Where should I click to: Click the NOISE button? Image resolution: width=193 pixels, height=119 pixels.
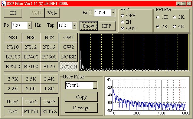(x=69, y=57)
